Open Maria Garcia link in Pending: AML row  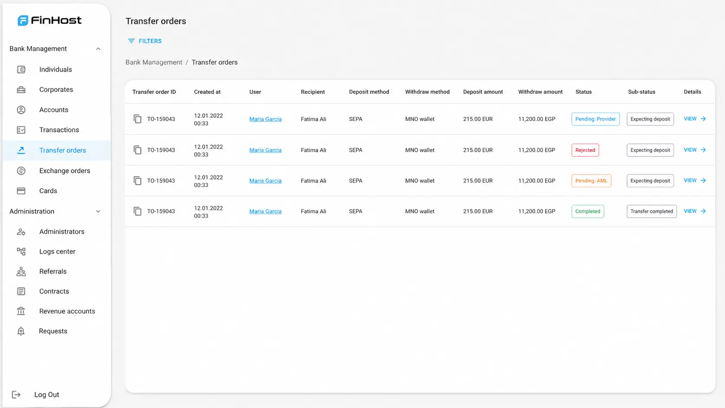pyautogui.click(x=265, y=181)
